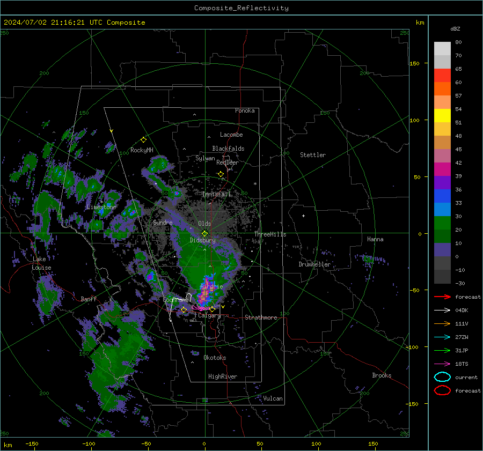The height and width of the screenshot is (451, 483).
Task: Pick the light blue swatch between 33 and 30
Action: [442, 210]
